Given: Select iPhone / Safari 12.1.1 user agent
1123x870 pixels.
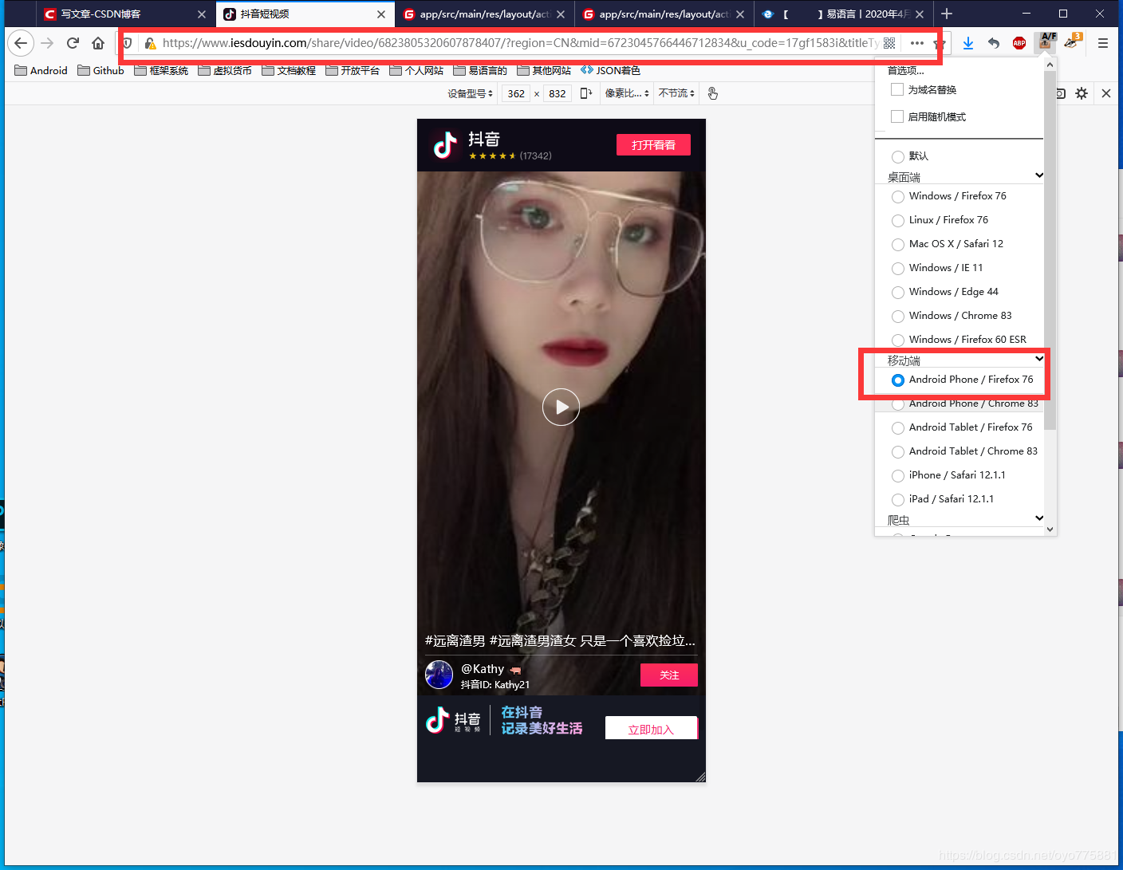Looking at the screenshot, I should pyautogui.click(x=898, y=475).
